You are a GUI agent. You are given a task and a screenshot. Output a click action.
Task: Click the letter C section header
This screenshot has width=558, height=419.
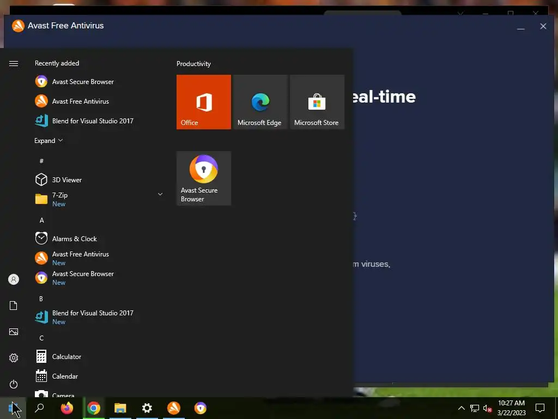41,338
